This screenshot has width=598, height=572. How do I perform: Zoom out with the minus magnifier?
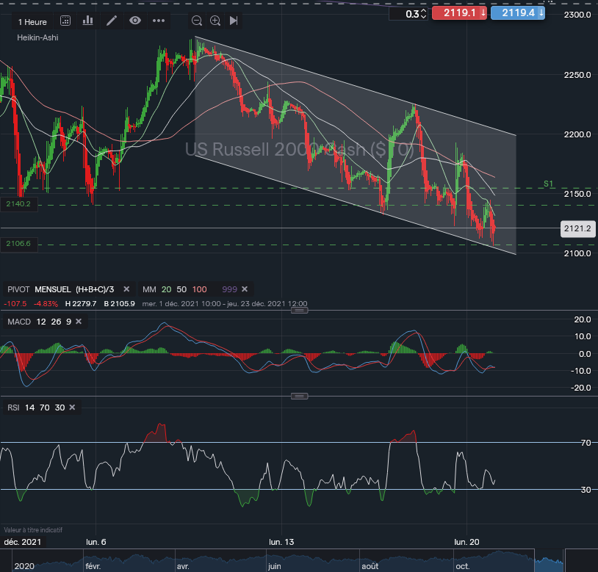(197, 21)
